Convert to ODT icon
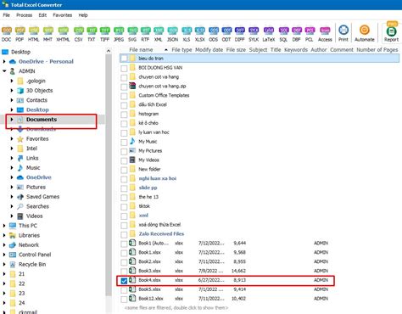Screen dimensions: 402x314 (x=226, y=34)
